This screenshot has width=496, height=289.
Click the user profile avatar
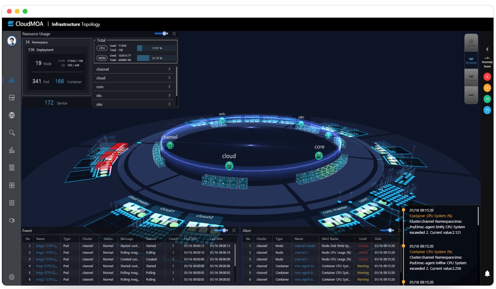tap(12, 41)
